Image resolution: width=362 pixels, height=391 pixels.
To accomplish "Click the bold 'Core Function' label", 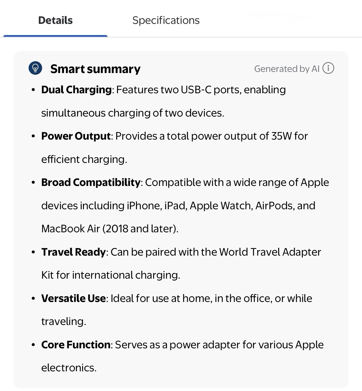I will (75, 345).
